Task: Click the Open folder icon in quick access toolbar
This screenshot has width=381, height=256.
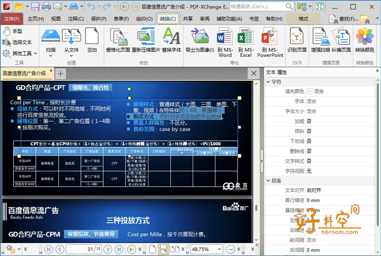Action: click(19, 6)
